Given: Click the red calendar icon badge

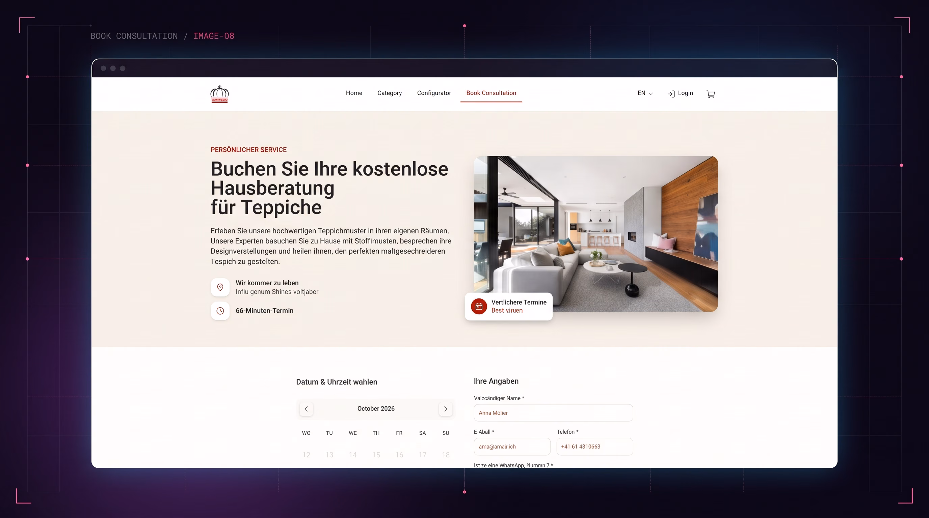Looking at the screenshot, I should coord(479,306).
